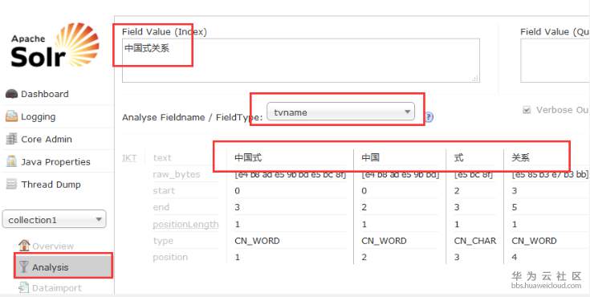Click the Core Admin server icon
This screenshot has height=297, width=590.
point(12,139)
